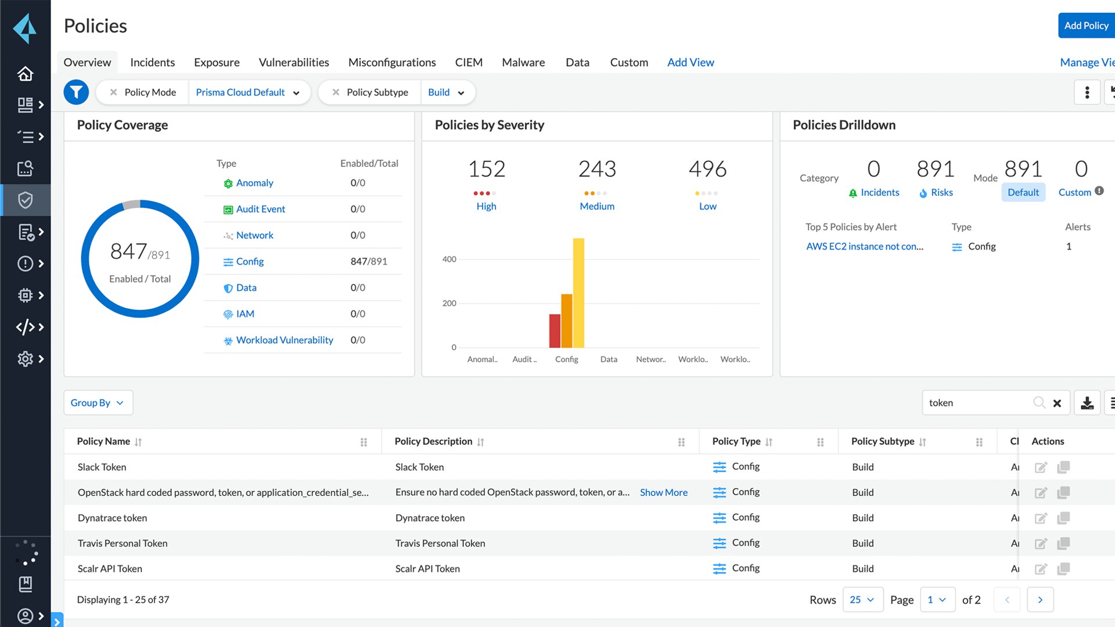Image resolution: width=1115 pixels, height=627 pixels.
Task: Edit the Slack Token policy with pencil icon
Action: (1041, 467)
